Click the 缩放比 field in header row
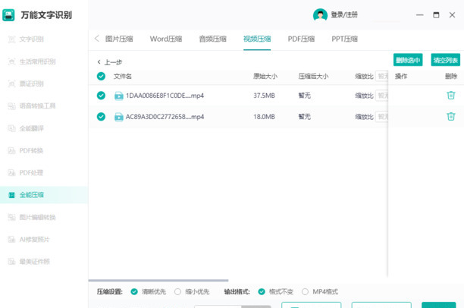This screenshot has height=308, width=464. click(x=381, y=76)
